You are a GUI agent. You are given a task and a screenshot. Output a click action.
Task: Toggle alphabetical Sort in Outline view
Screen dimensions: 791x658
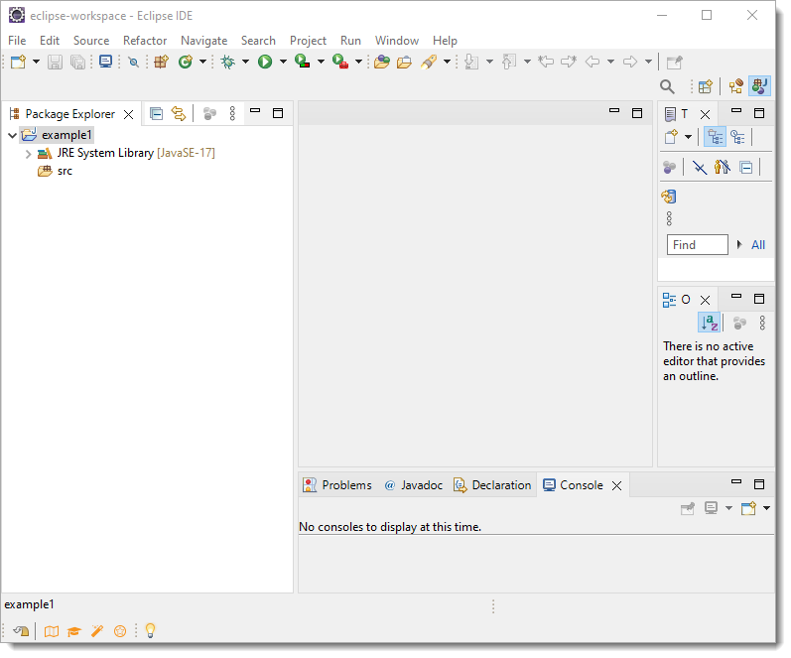click(710, 323)
